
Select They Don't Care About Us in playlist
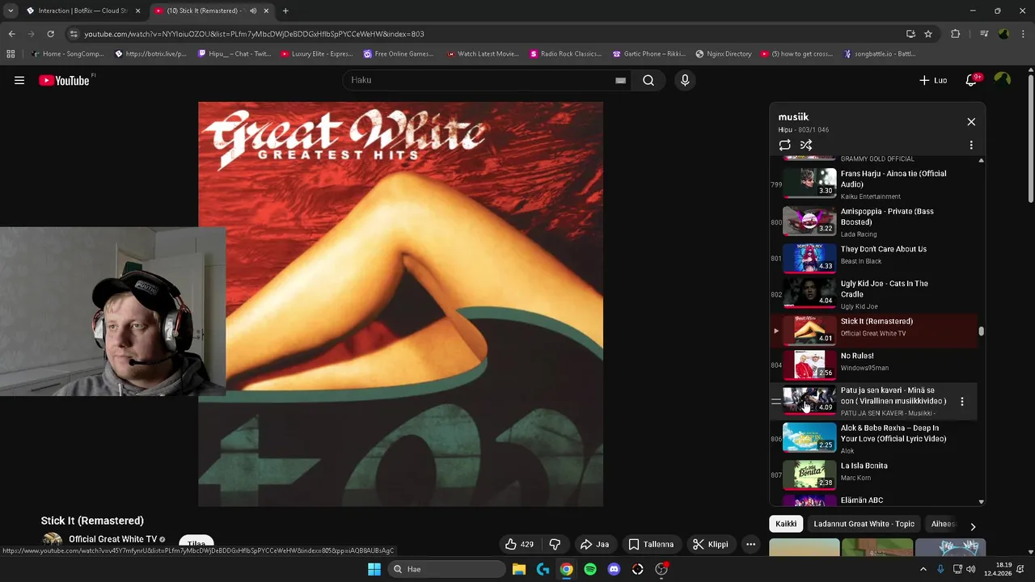pyautogui.click(x=873, y=259)
